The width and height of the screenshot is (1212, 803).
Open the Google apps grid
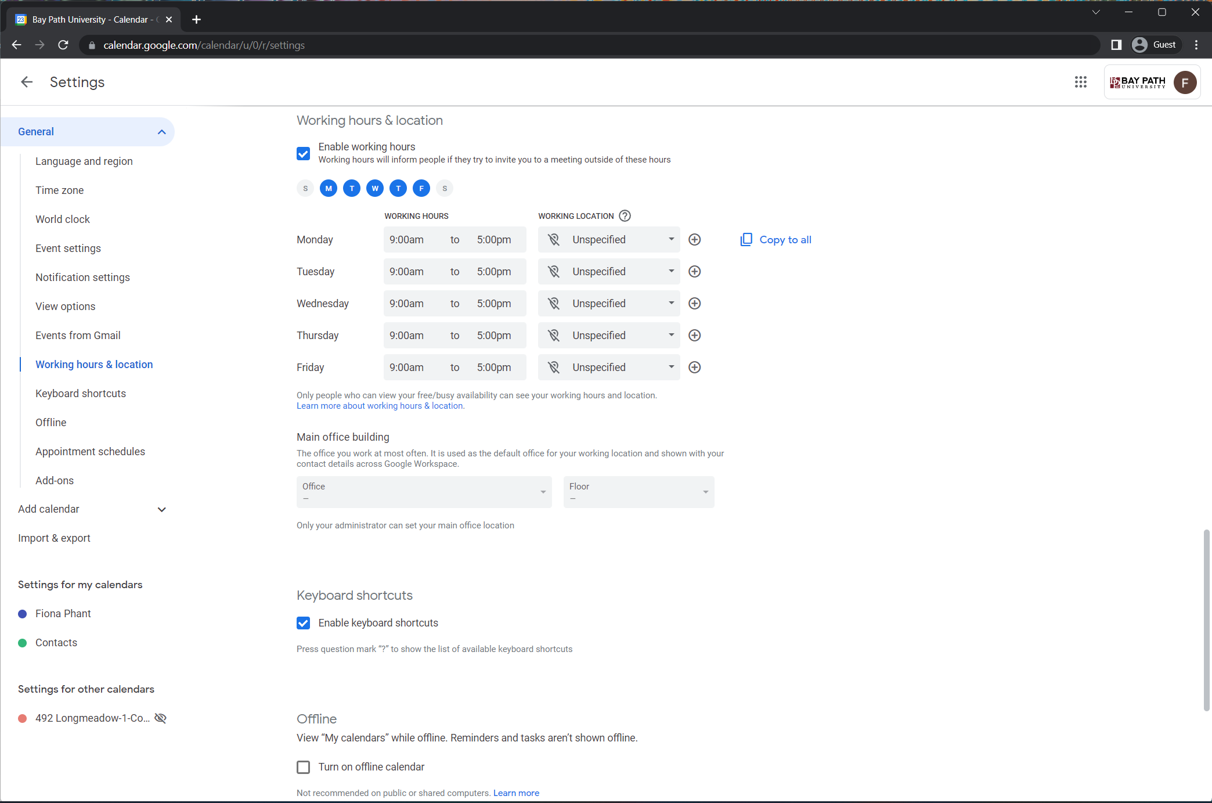(x=1080, y=82)
